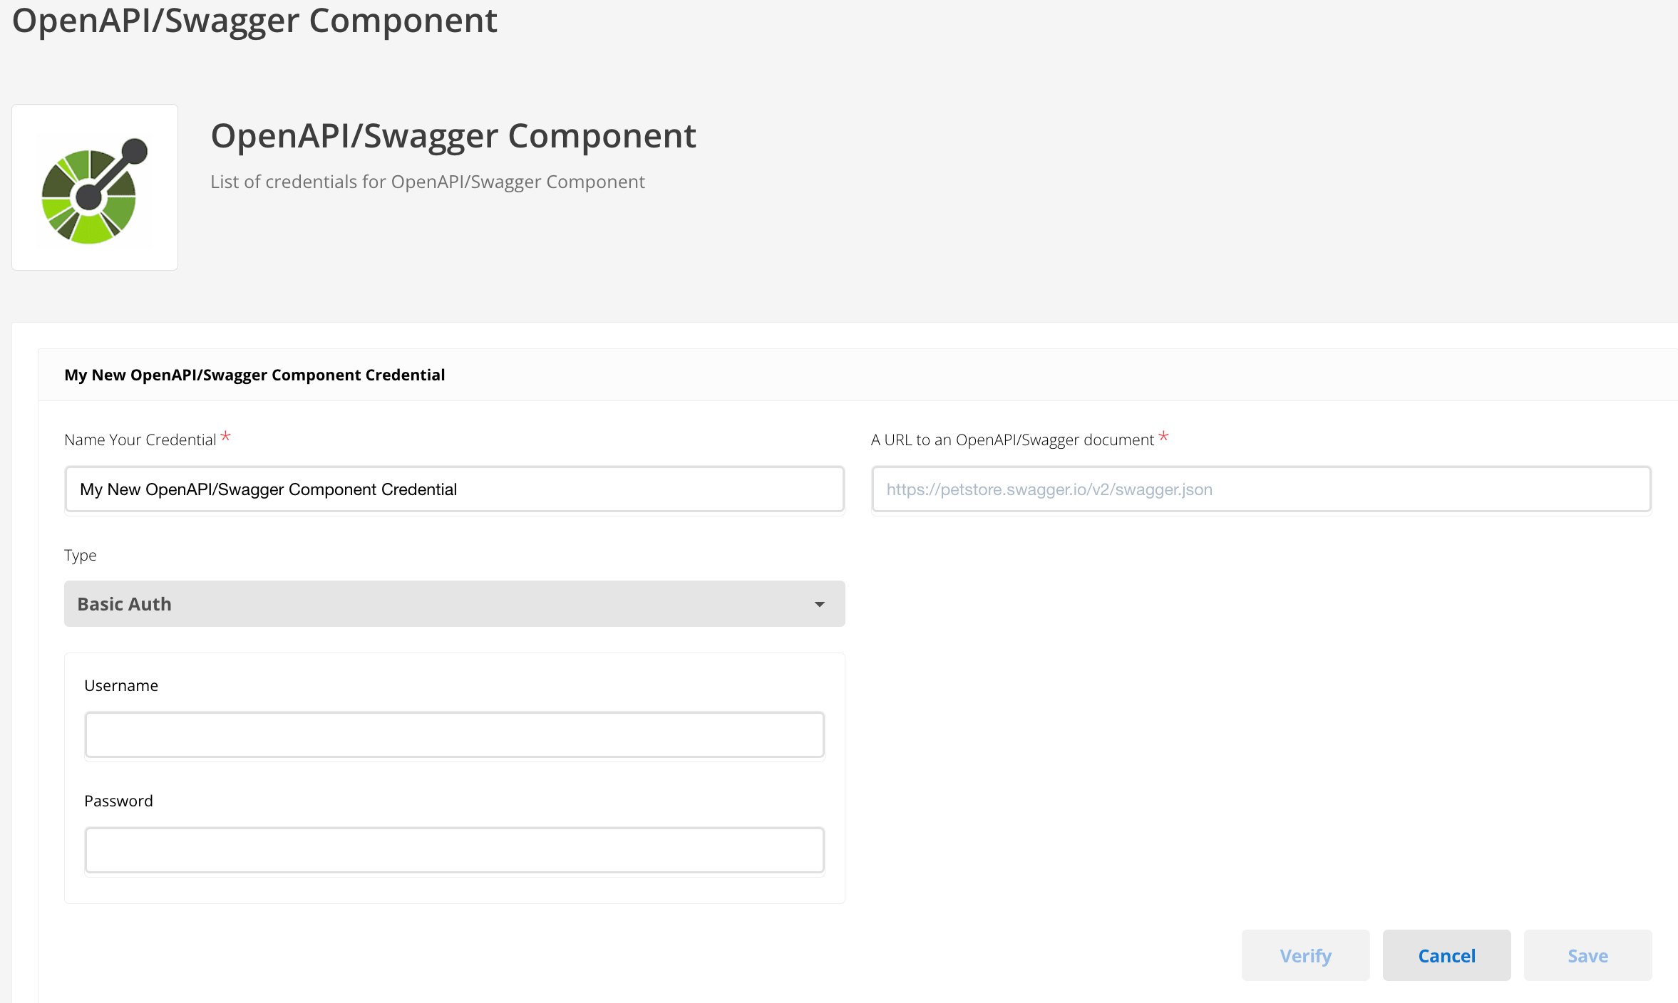Click the 'Password' label
Viewport: 1678px width, 1003px height.
coord(118,801)
